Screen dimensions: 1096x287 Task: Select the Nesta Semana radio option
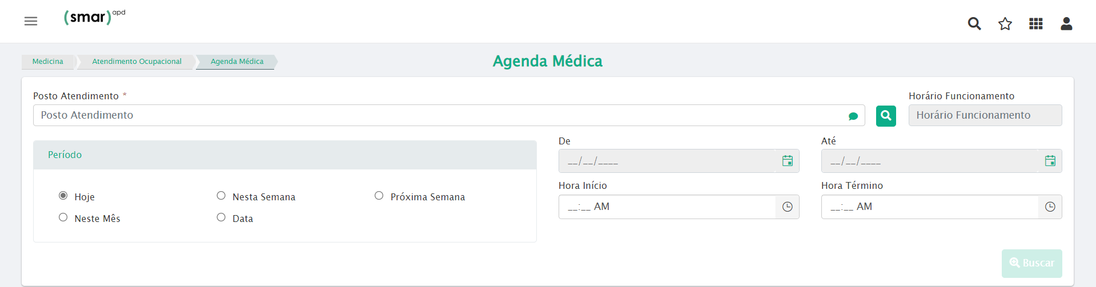click(221, 196)
